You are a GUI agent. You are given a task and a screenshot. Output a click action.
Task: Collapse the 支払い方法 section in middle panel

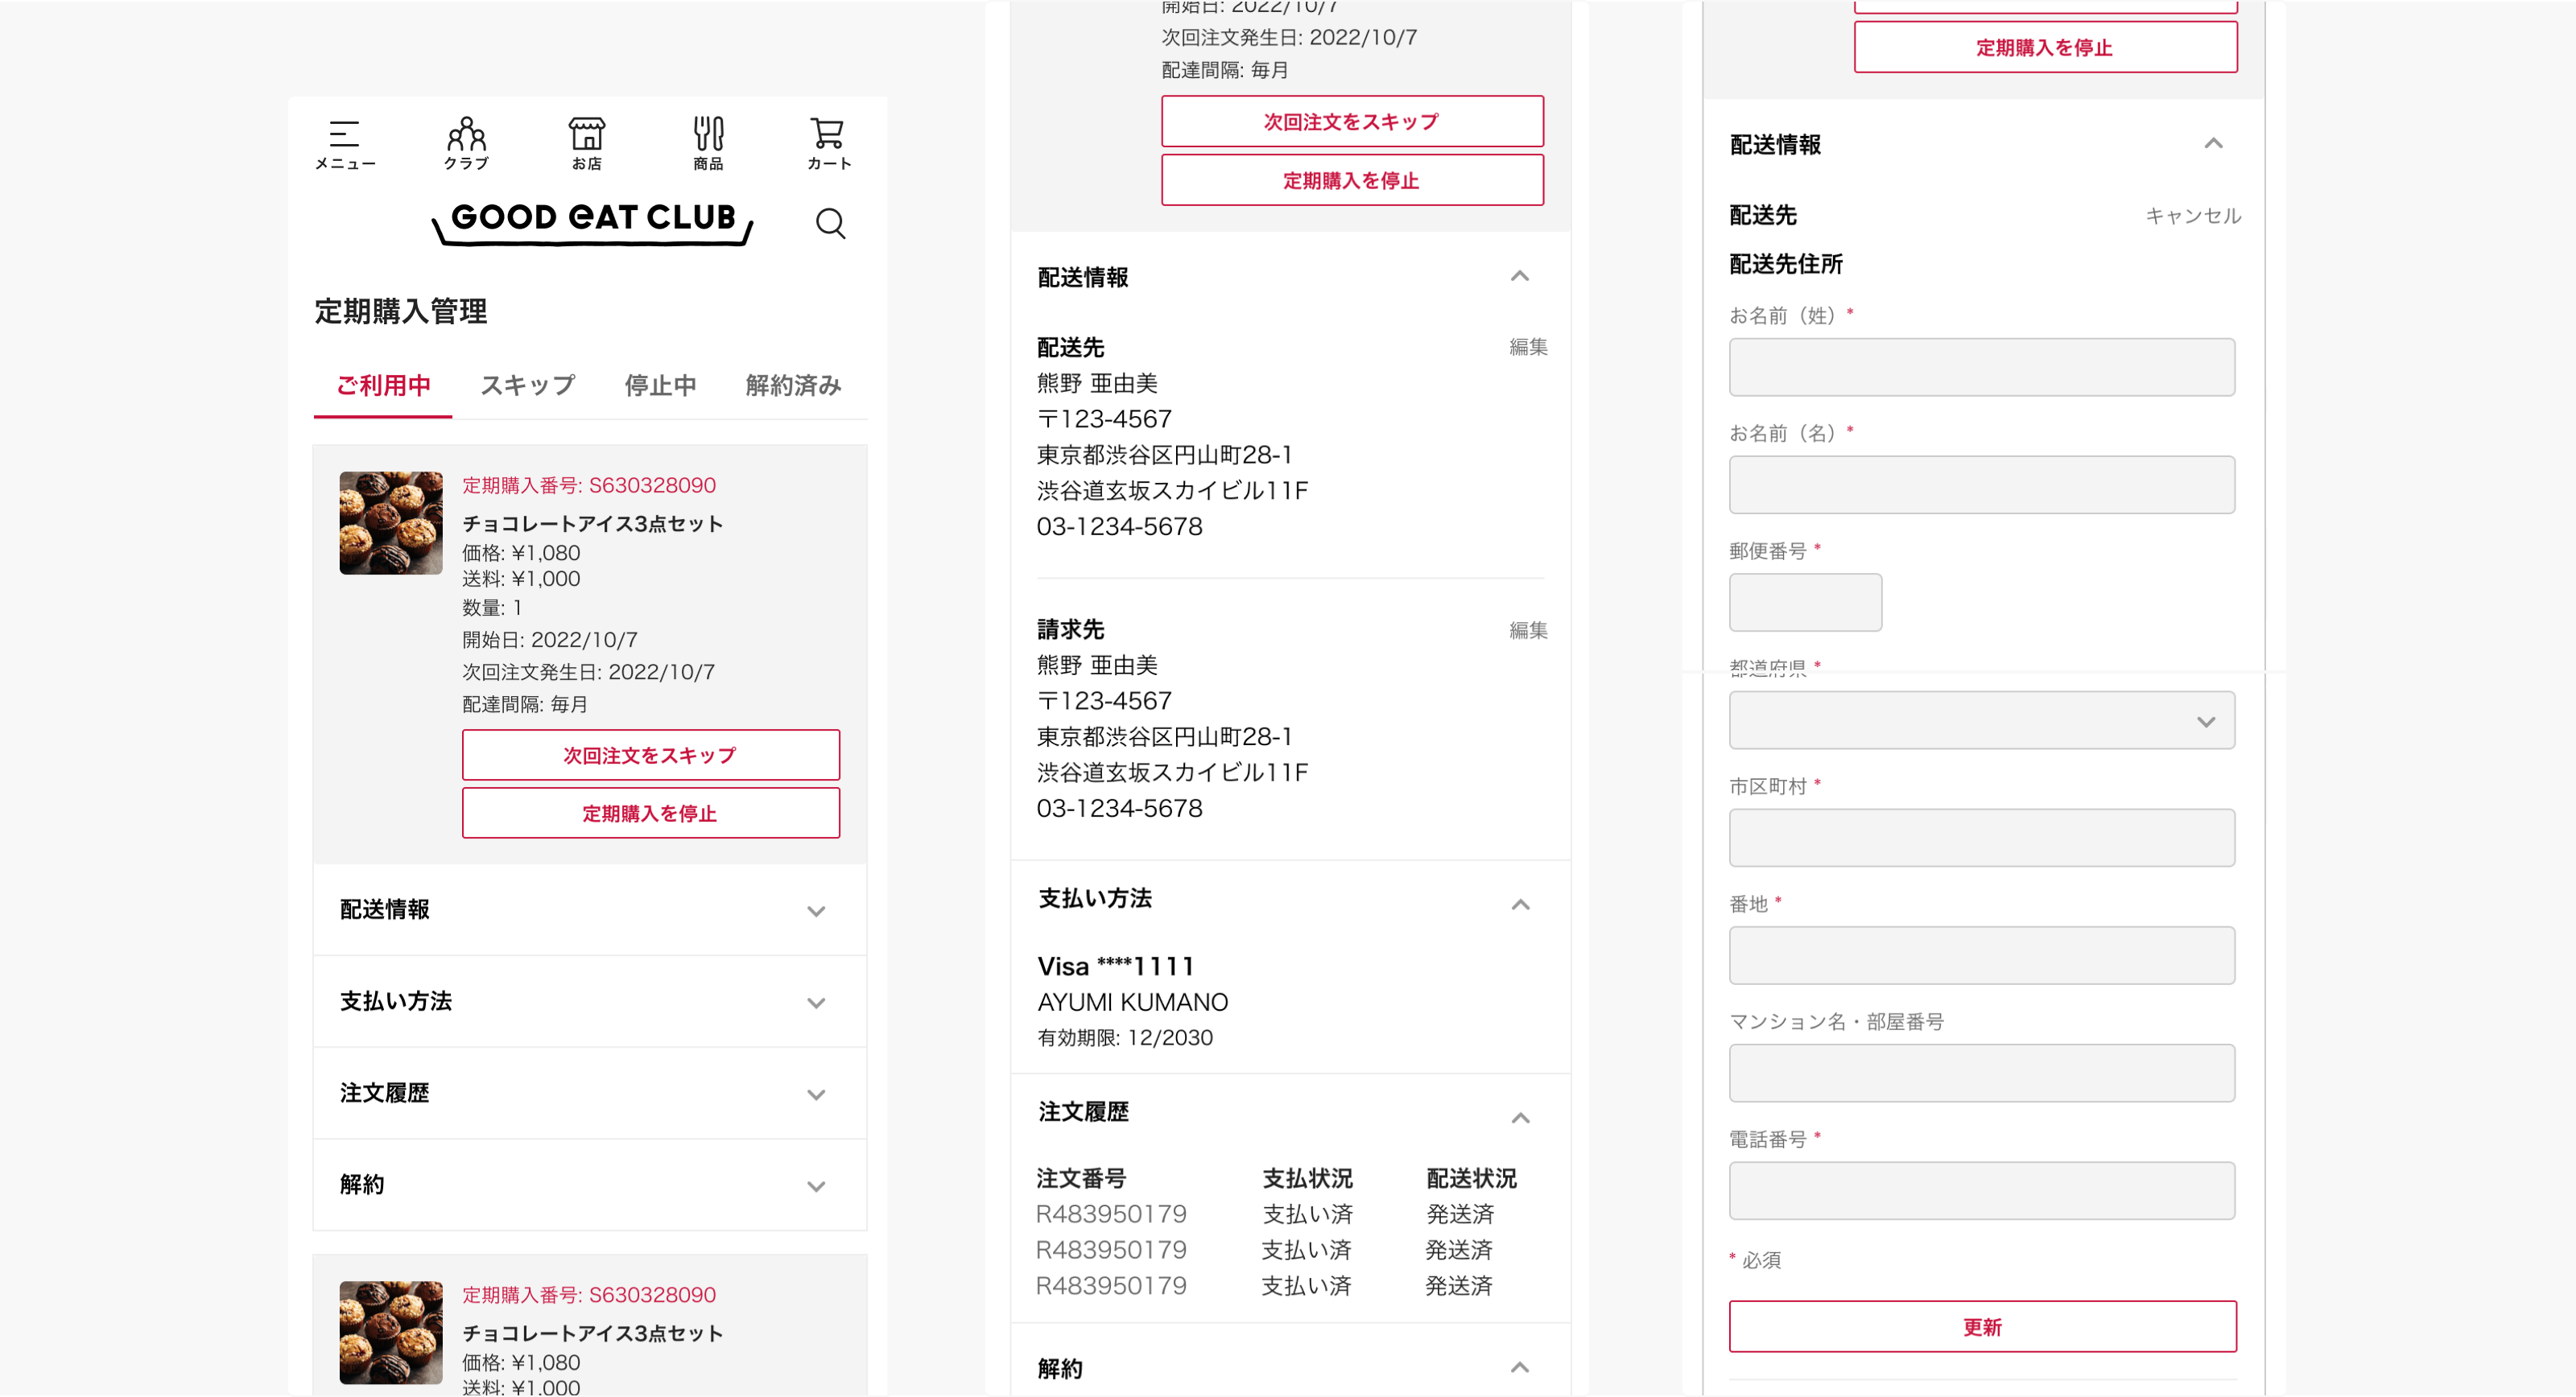(x=1520, y=904)
